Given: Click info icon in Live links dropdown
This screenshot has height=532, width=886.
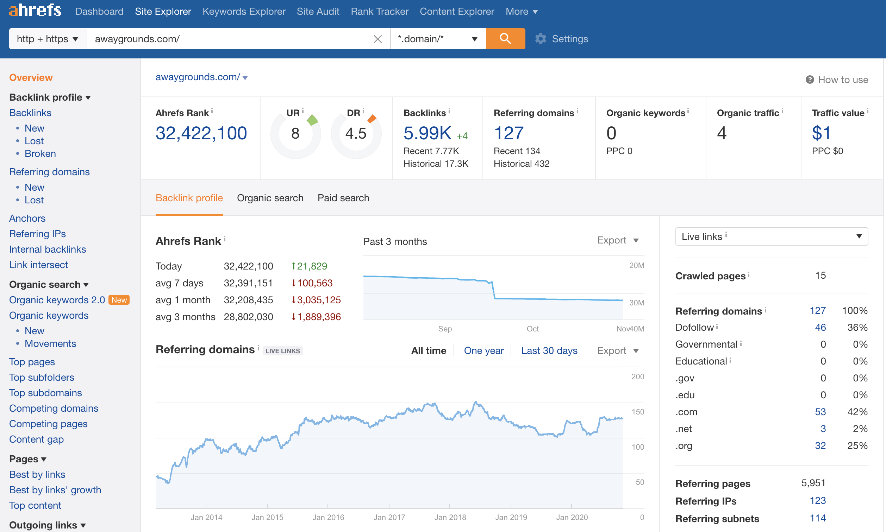Looking at the screenshot, I should 726,234.
